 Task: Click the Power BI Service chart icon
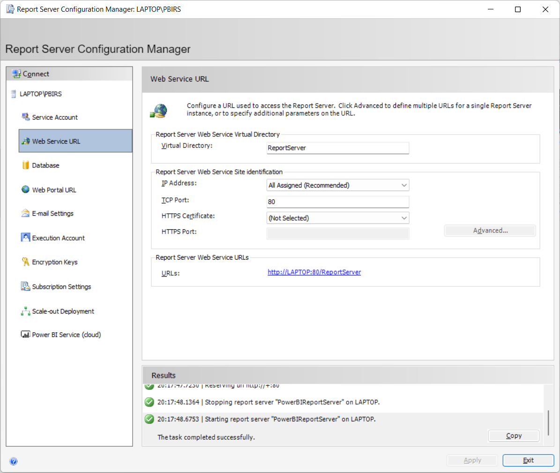(25, 335)
